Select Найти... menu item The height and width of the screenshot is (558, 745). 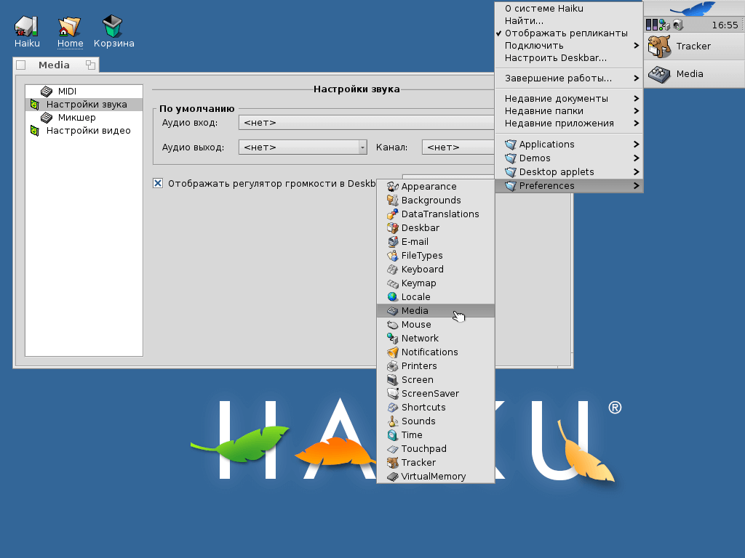pos(569,21)
